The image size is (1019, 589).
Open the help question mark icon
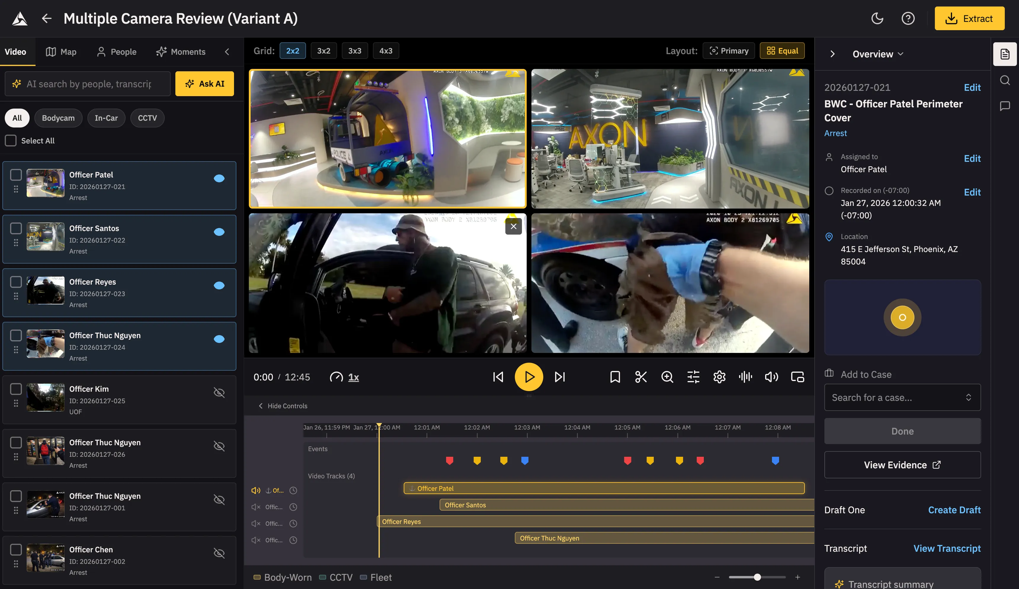(x=908, y=19)
